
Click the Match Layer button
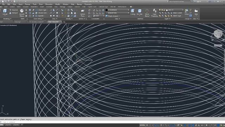pos(176,16)
